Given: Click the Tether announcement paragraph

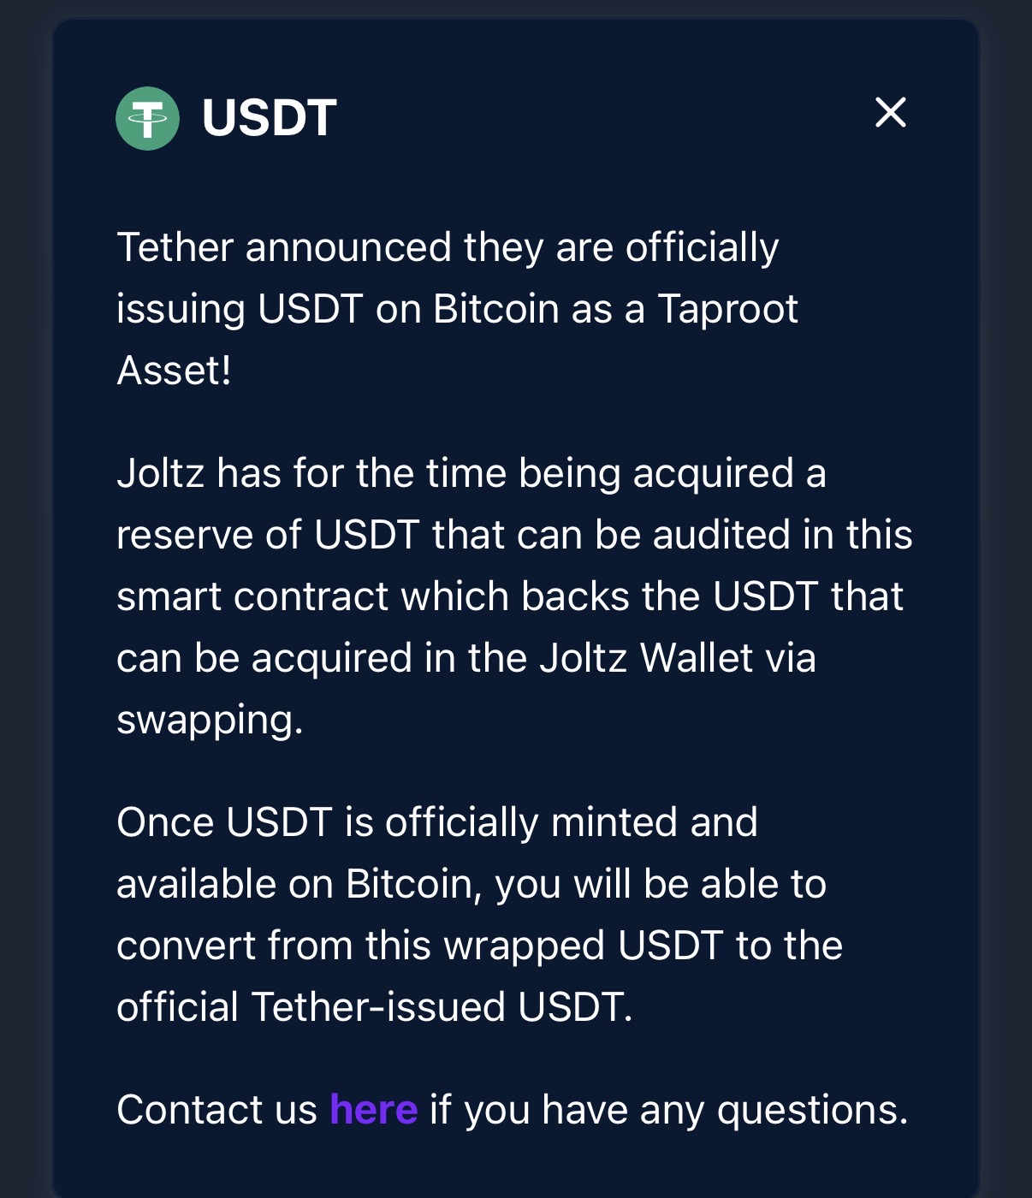Looking at the screenshot, I should pos(456,308).
